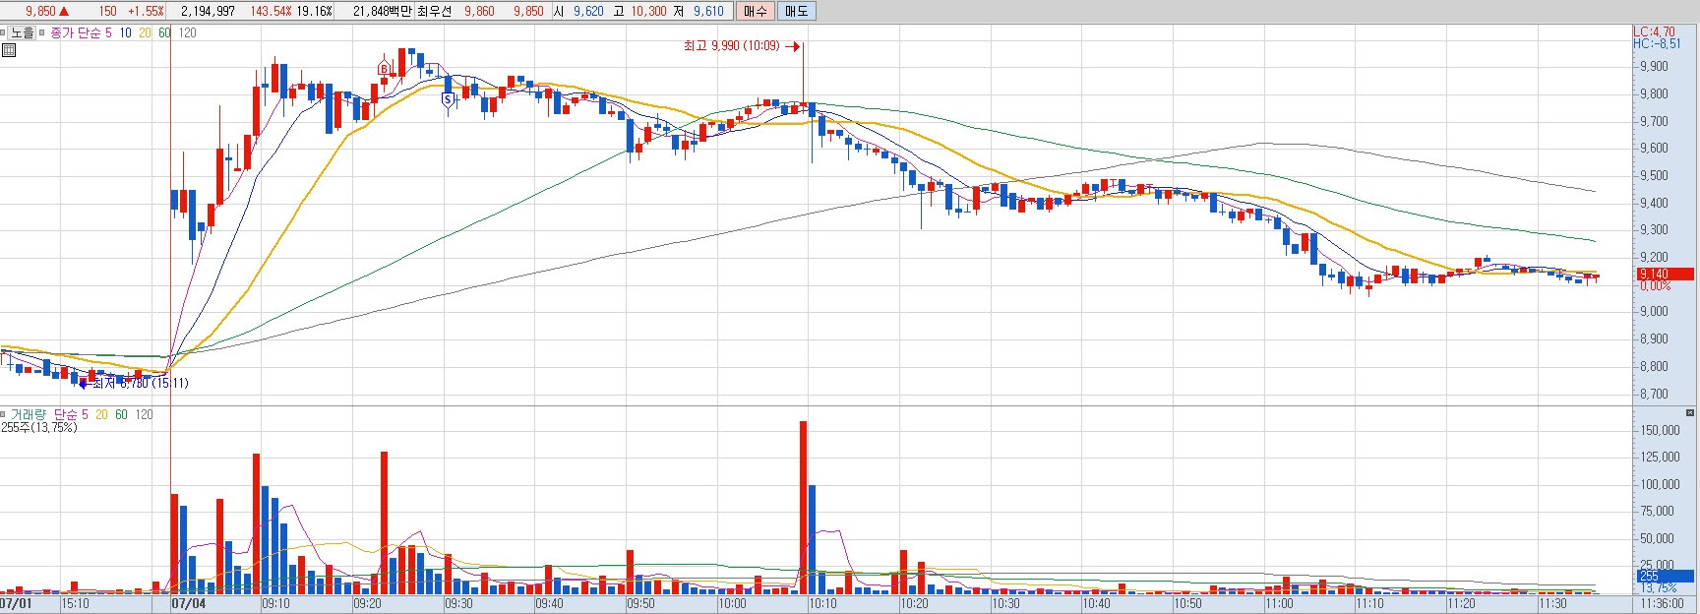Image resolution: width=1700 pixels, height=614 pixels.
Task: Click the 9,140 current price tag on axis
Action: tap(1664, 274)
